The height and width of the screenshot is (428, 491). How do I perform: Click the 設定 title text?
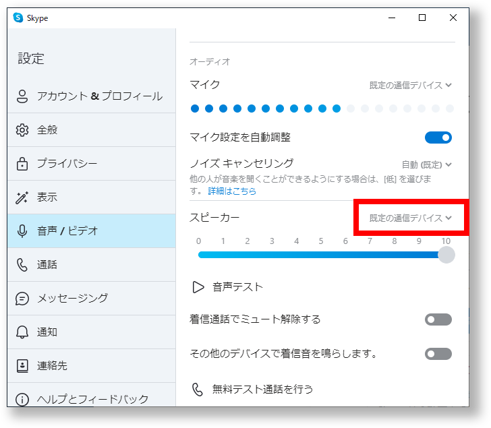click(x=31, y=59)
